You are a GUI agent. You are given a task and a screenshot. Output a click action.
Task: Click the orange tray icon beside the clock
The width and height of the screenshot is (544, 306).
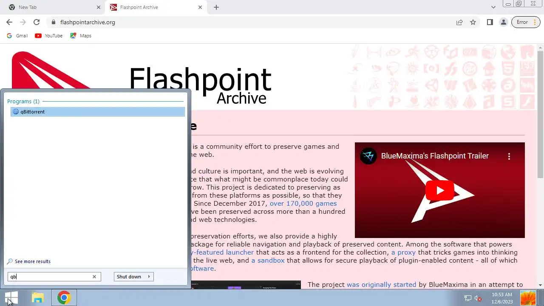tap(528, 298)
